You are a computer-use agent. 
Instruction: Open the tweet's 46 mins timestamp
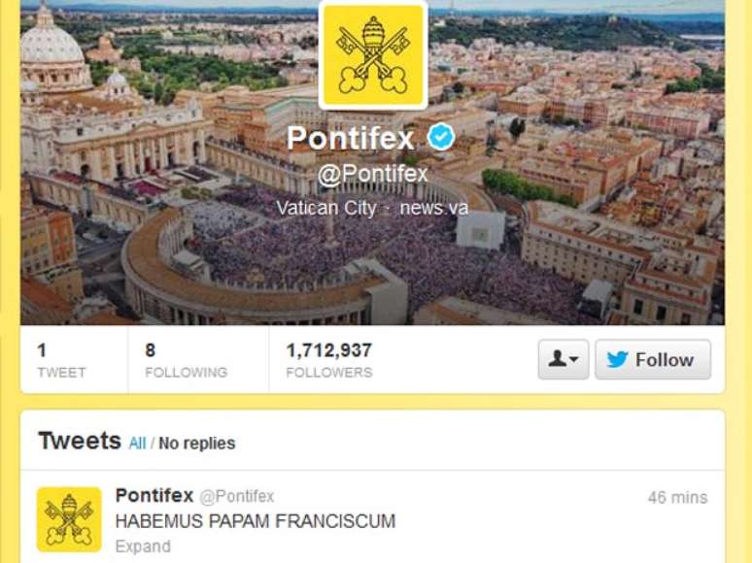pos(677,497)
